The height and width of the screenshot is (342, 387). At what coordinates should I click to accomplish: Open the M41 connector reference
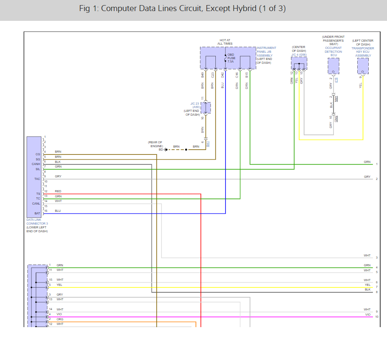[336, 99]
